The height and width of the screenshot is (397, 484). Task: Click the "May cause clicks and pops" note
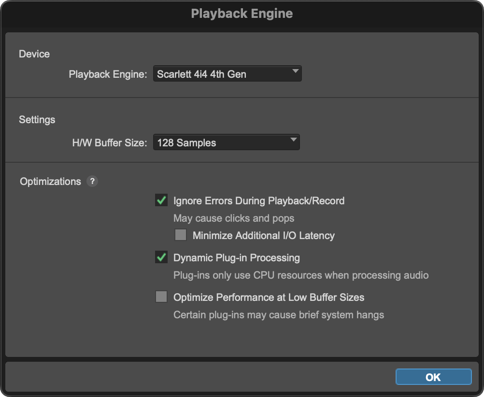coord(234,218)
